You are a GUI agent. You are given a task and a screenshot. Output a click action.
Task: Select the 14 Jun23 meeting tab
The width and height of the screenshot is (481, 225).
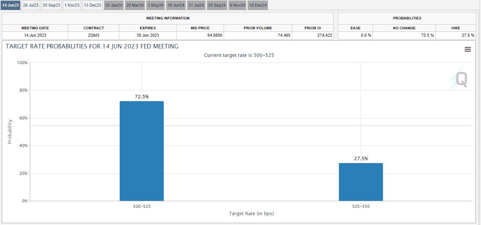click(x=10, y=5)
